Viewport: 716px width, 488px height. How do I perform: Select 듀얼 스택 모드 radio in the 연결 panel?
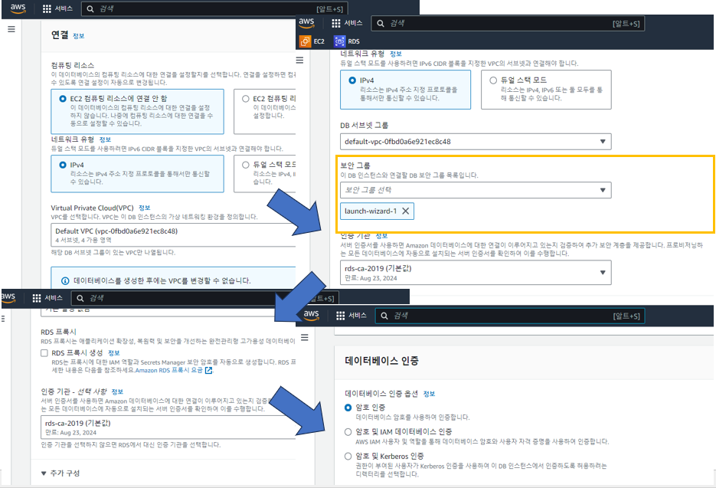[x=246, y=165]
